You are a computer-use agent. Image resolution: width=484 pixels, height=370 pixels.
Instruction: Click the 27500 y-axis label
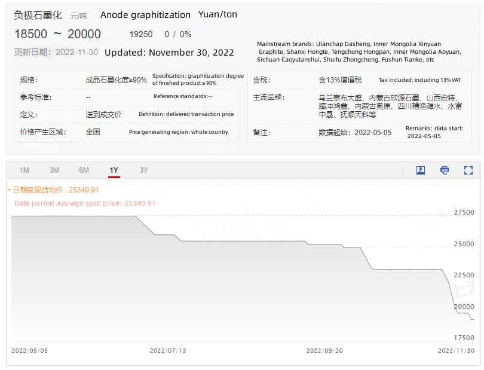[x=464, y=212]
